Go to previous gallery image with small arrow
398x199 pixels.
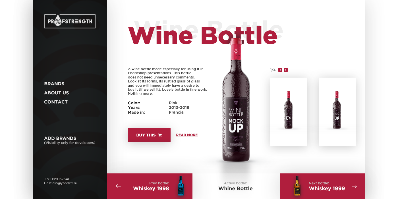tap(280, 70)
